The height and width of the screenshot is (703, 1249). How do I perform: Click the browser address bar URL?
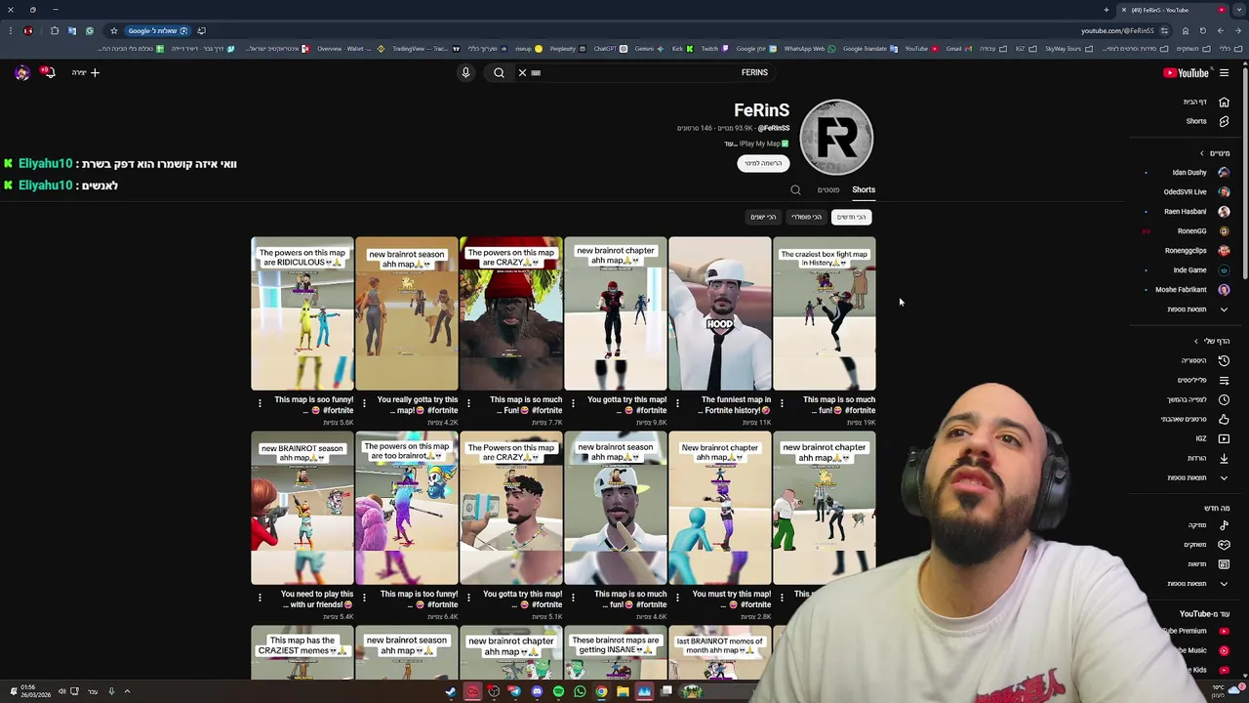(1117, 30)
